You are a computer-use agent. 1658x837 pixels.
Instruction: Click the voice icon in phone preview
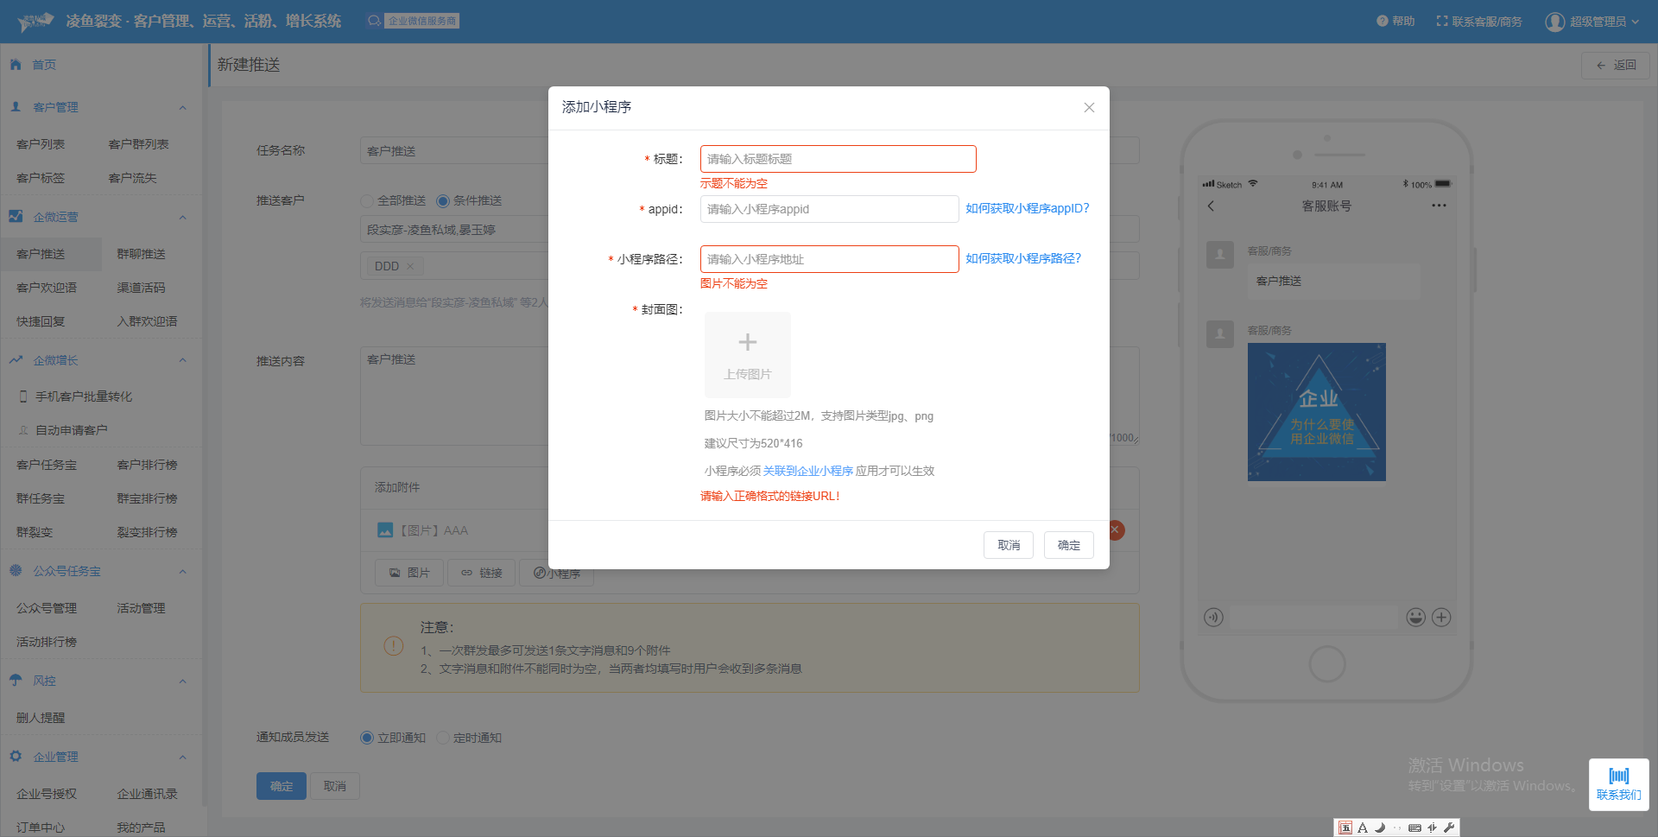1213,618
